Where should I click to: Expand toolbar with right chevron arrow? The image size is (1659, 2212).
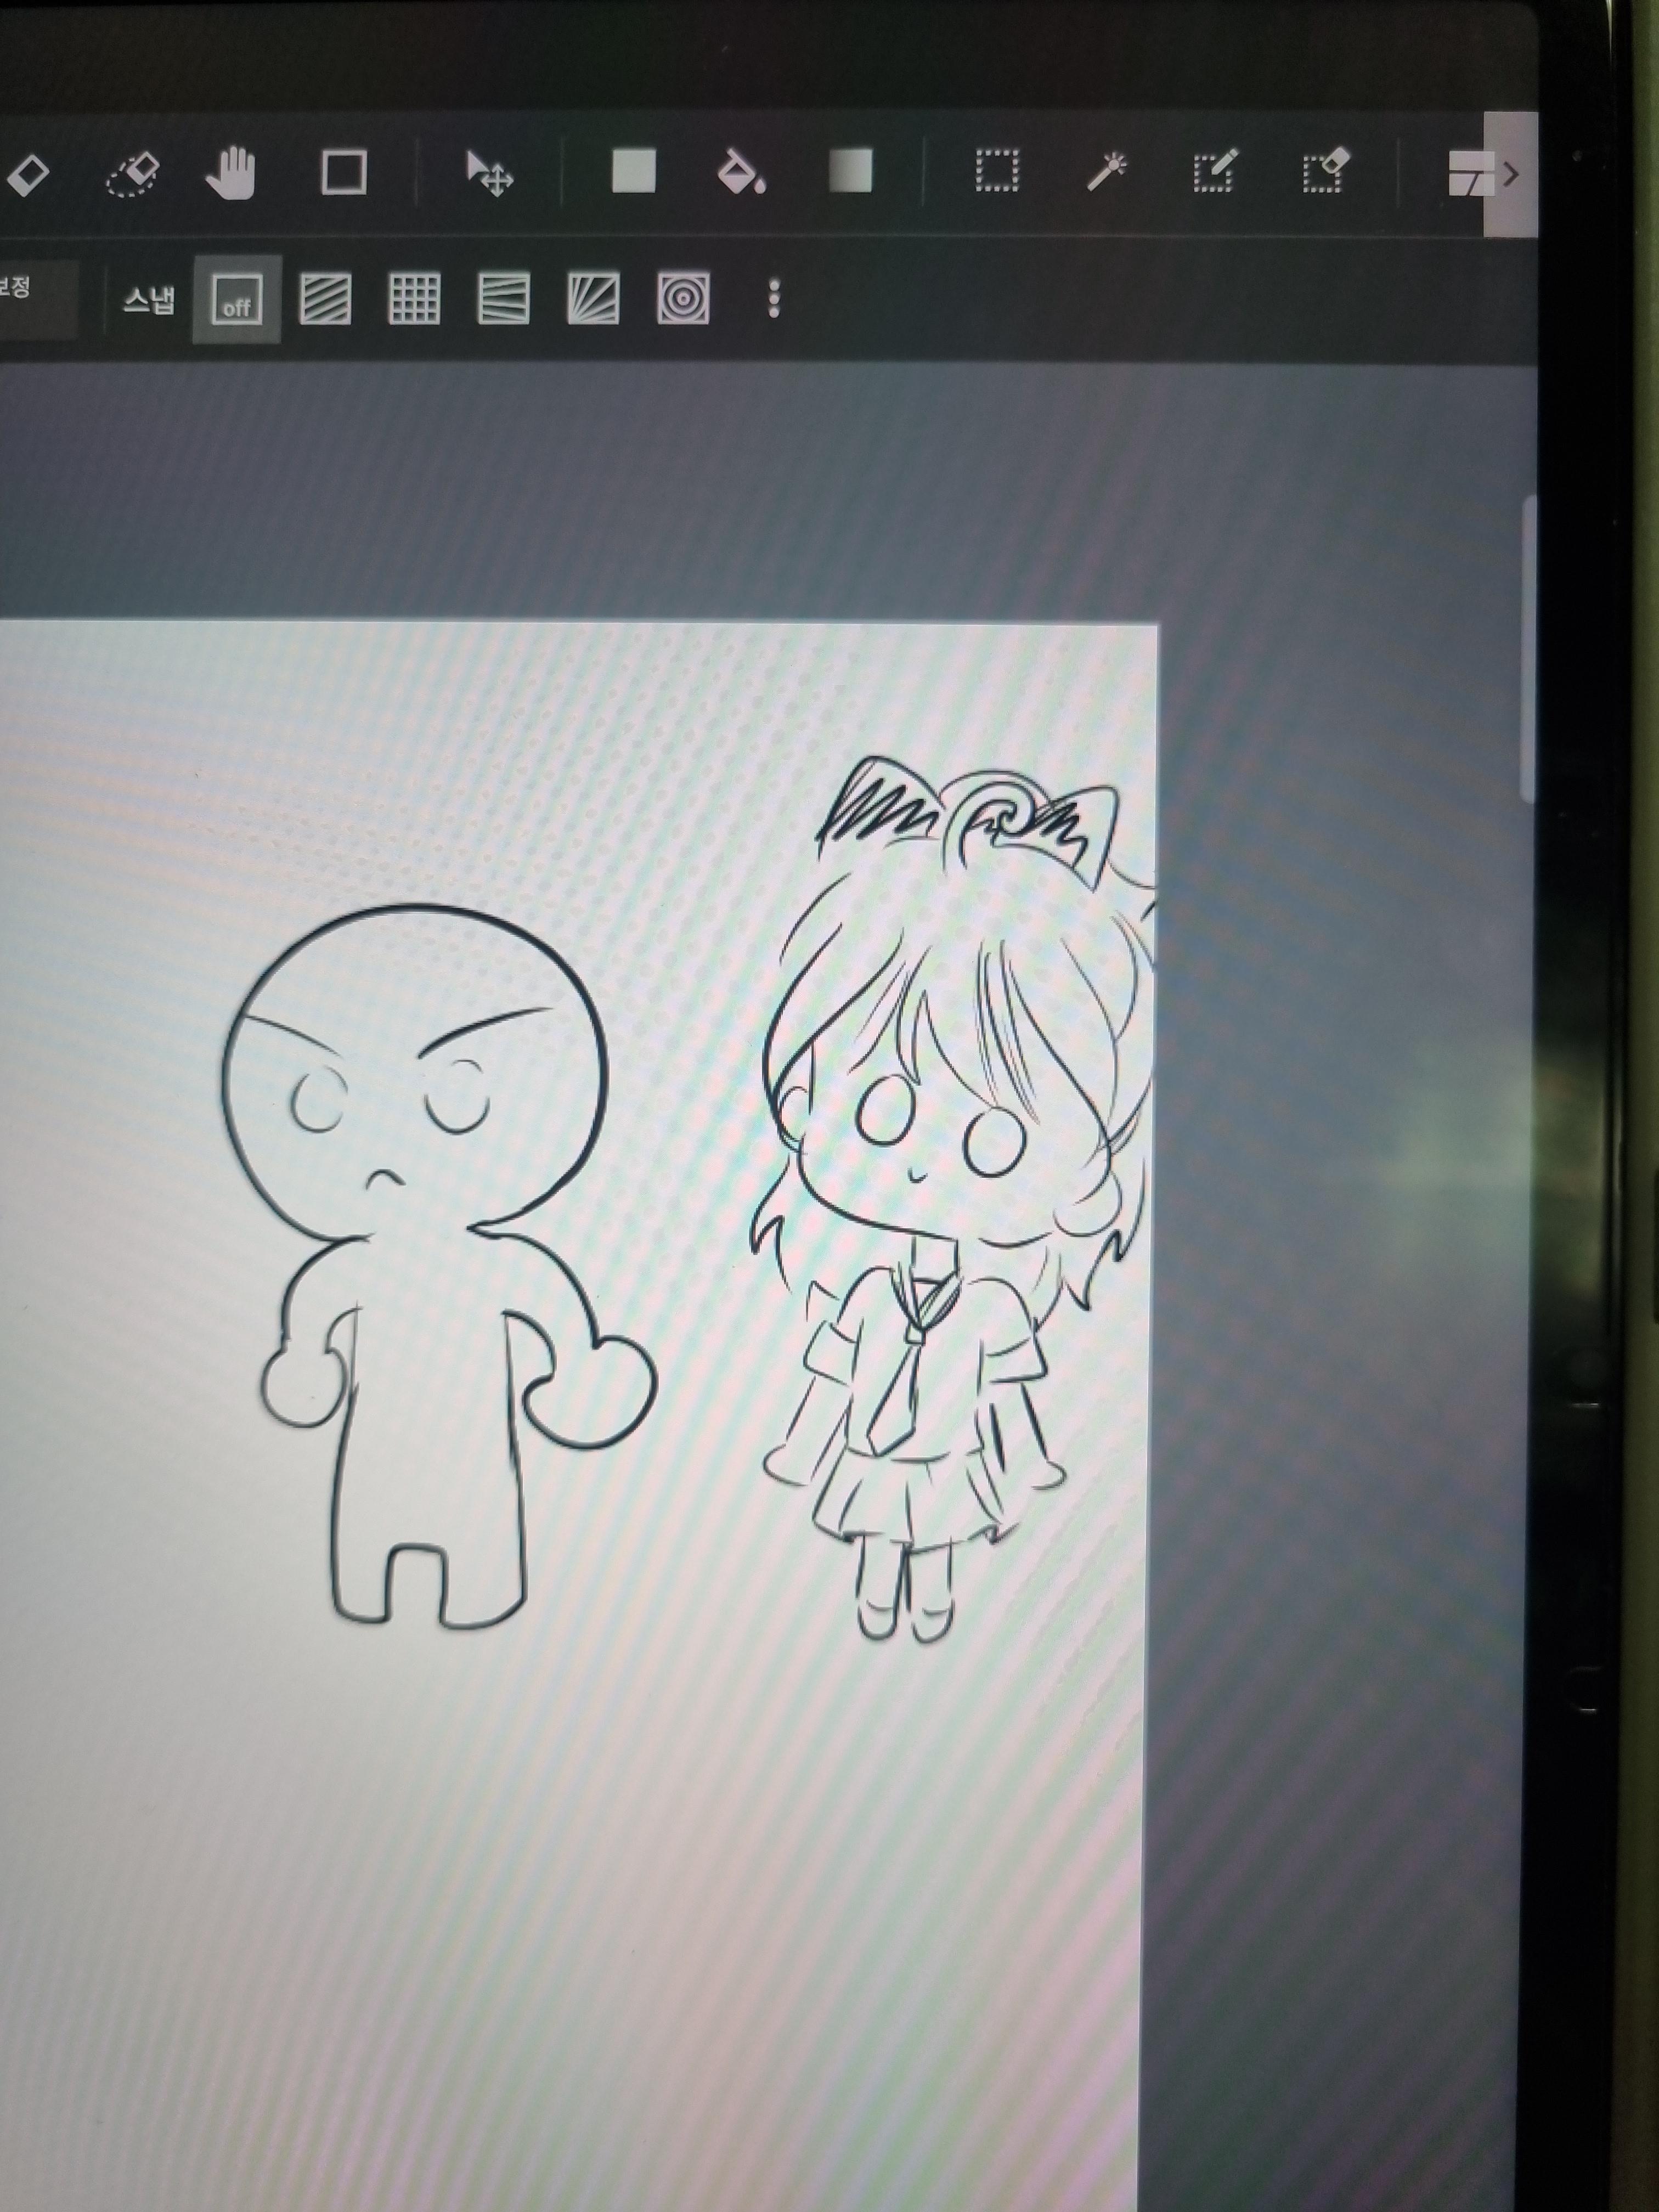pyautogui.click(x=1511, y=174)
